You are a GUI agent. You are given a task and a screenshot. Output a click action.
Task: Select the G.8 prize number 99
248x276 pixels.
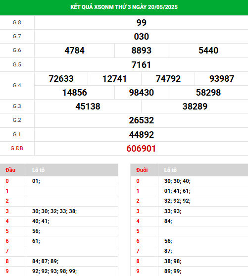(142, 23)
